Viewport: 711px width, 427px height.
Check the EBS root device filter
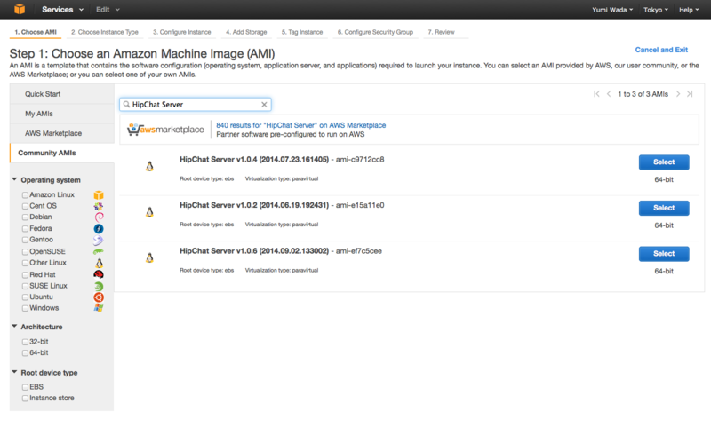point(25,387)
